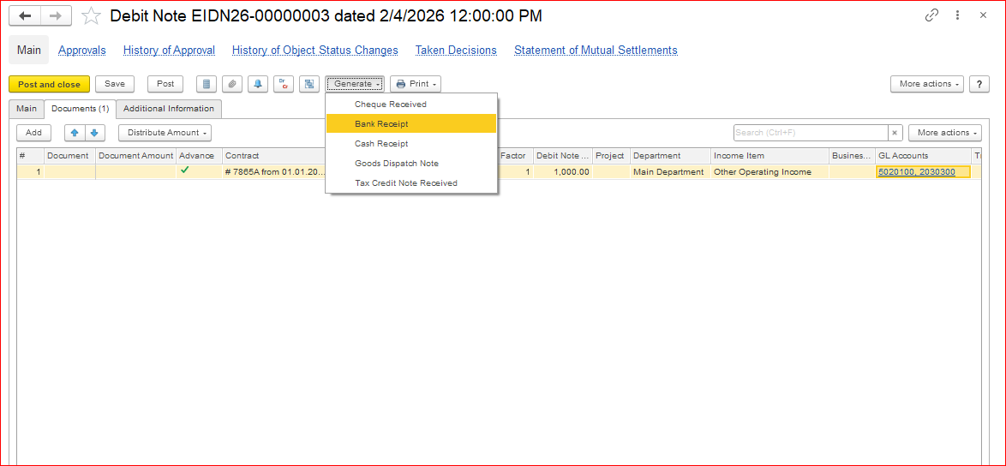Open the document structure icon
The image size is (1006, 466).
pos(308,84)
